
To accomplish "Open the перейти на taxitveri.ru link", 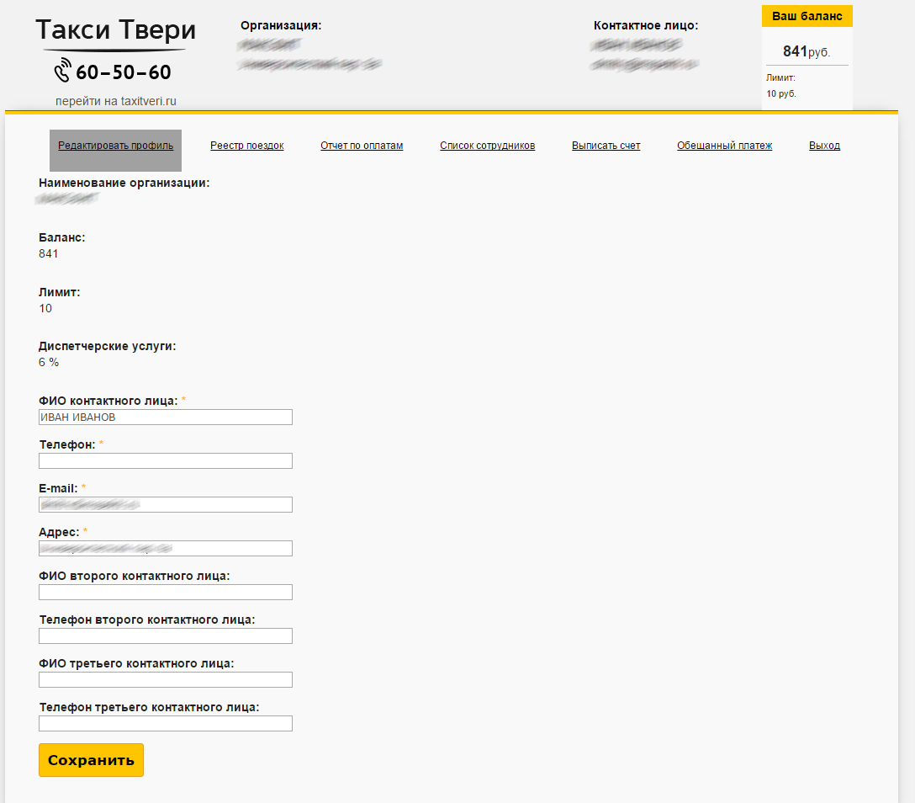I will point(116,101).
